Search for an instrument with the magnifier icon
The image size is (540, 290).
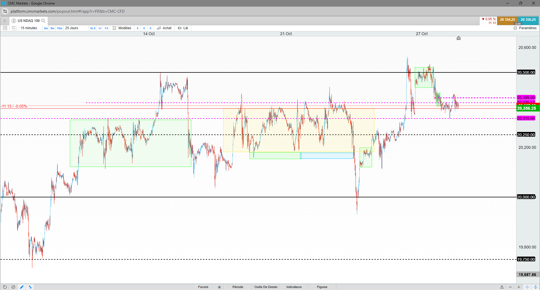43,21
